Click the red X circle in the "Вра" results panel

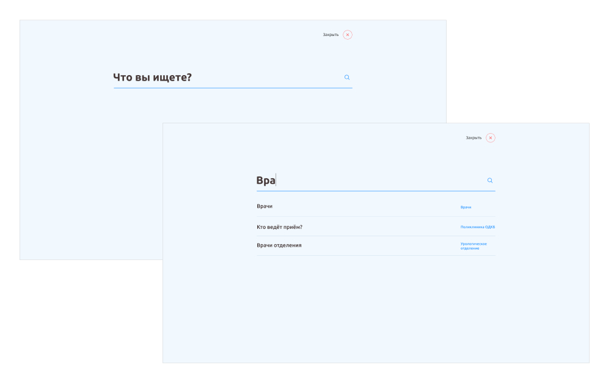(x=491, y=138)
